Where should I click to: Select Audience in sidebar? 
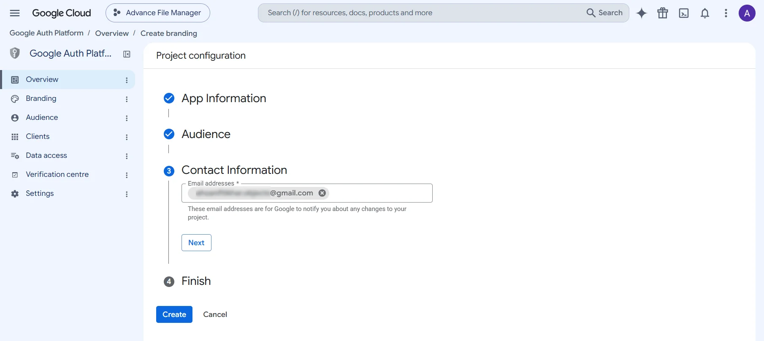[68, 117]
